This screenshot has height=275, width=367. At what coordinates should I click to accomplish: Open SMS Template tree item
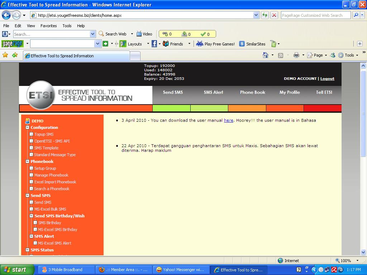pos(46,148)
